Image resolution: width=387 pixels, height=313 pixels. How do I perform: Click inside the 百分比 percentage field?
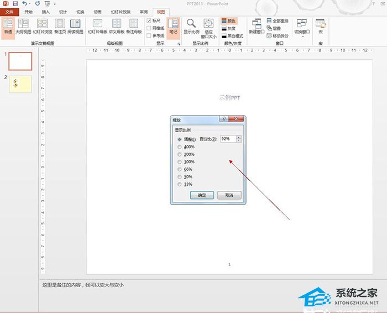click(x=227, y=139)
